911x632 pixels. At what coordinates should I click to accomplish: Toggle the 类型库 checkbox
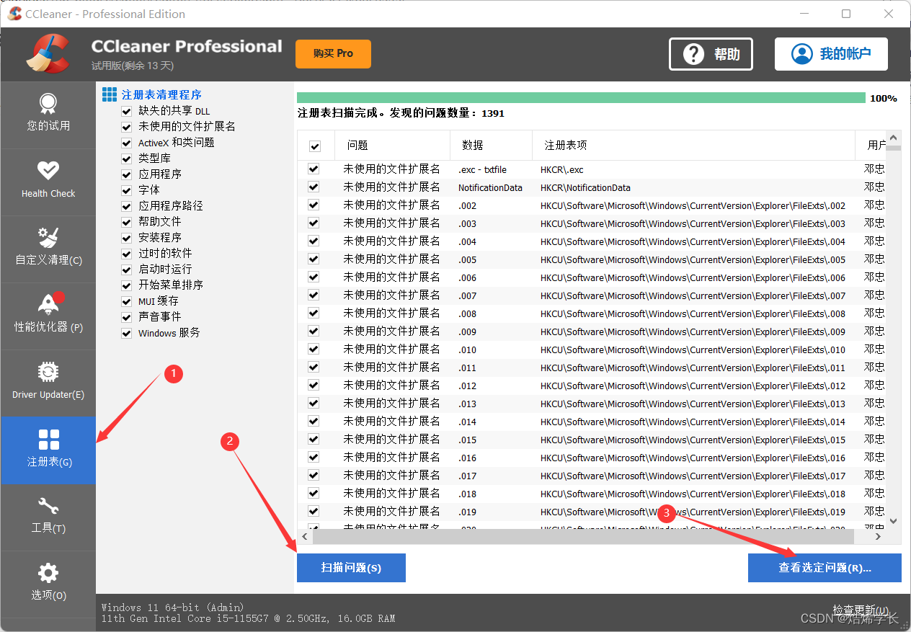tap(127, 159)
